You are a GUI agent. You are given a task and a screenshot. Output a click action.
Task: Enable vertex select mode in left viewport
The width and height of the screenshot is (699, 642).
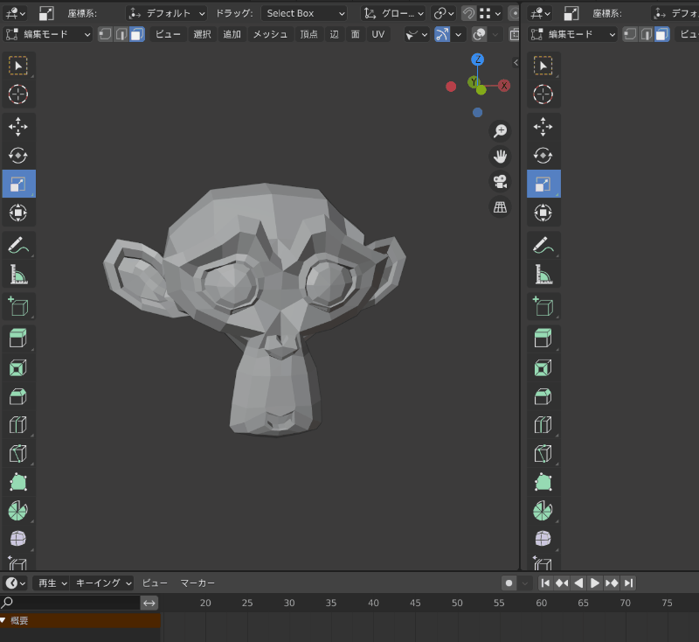pyautogui.click(x=105, y=34)
